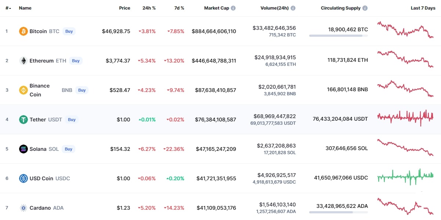The height and width of the screenshot is (220, 441).
Task: Open the Cardano coin page link
Action: 40,208
